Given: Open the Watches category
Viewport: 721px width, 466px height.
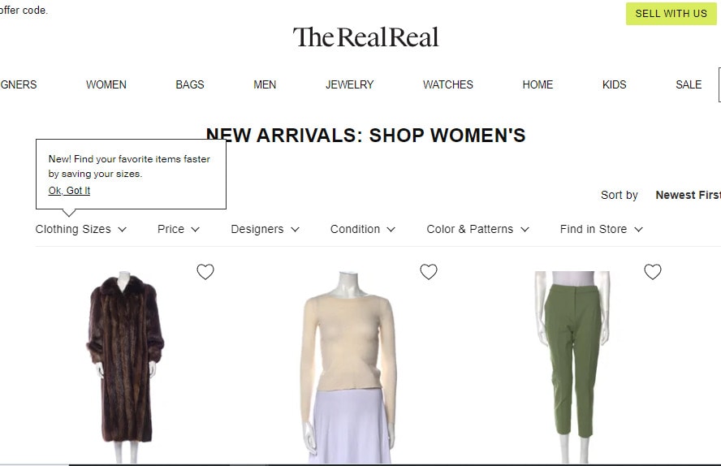Looking at the screenshot, I should (448, 84).
